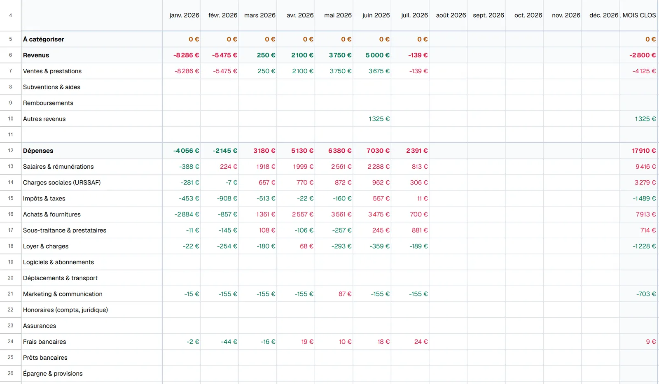
Task: Select the Achats '3 561 €' May cell
Action: pos(334,214)
